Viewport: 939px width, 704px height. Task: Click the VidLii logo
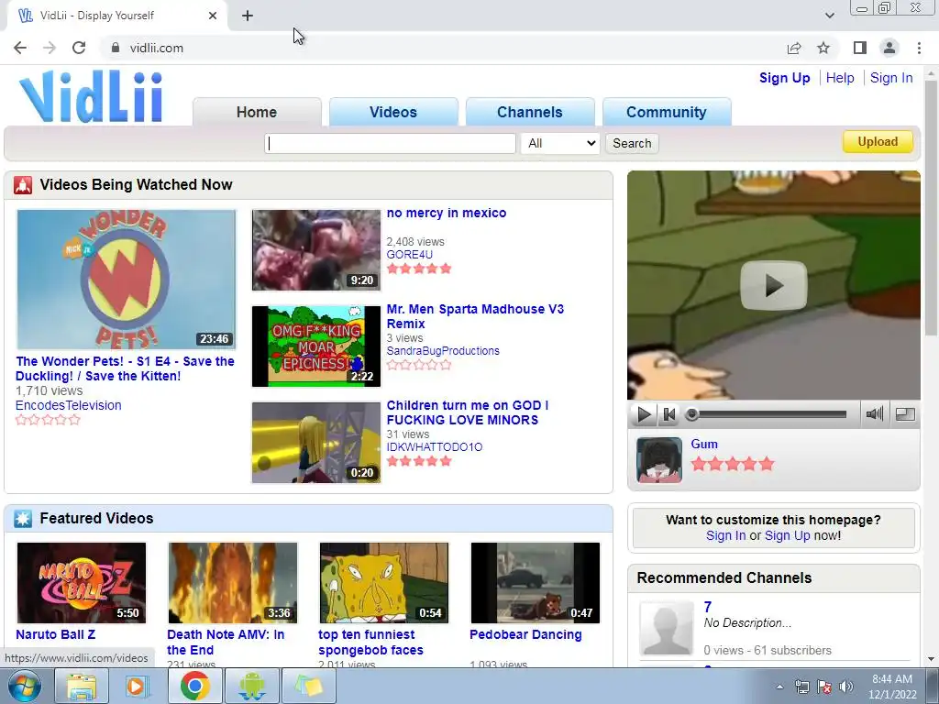pos(91,96)
